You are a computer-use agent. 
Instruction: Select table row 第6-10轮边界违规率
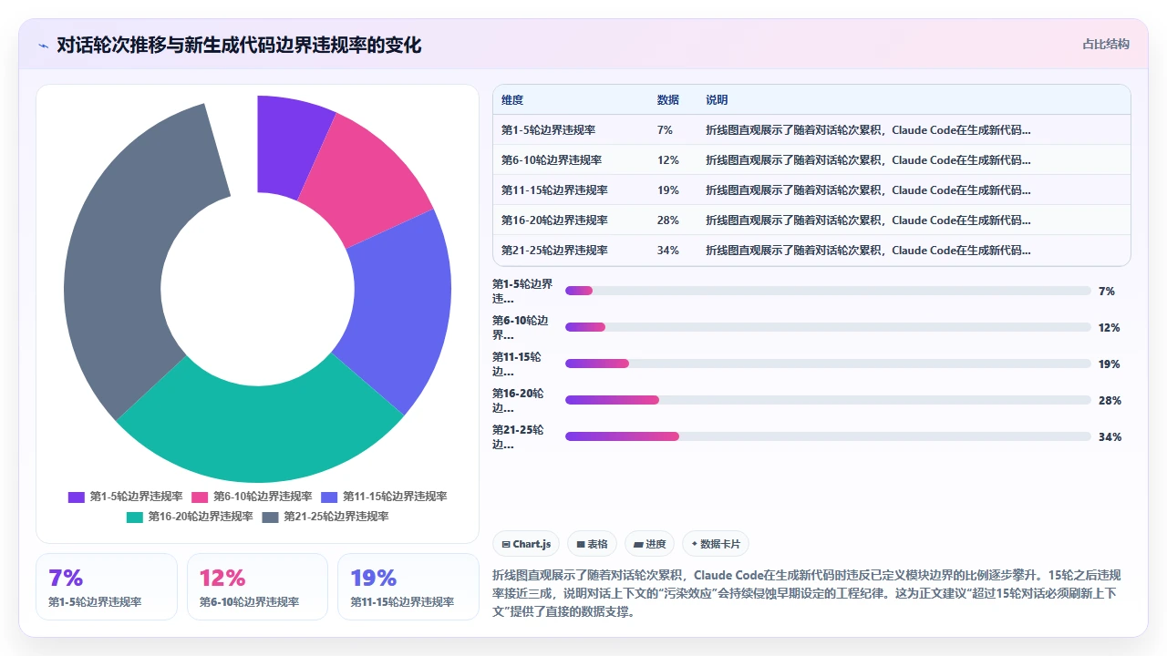point(811,160)
